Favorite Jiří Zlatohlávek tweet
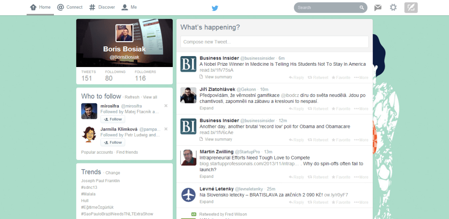The height and width of the screenshot is (219, 449). click(341, 109)
